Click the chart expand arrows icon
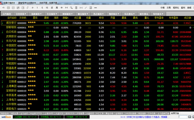The height and width of the screenshot is (120, 194). click(x=66, y=8)
